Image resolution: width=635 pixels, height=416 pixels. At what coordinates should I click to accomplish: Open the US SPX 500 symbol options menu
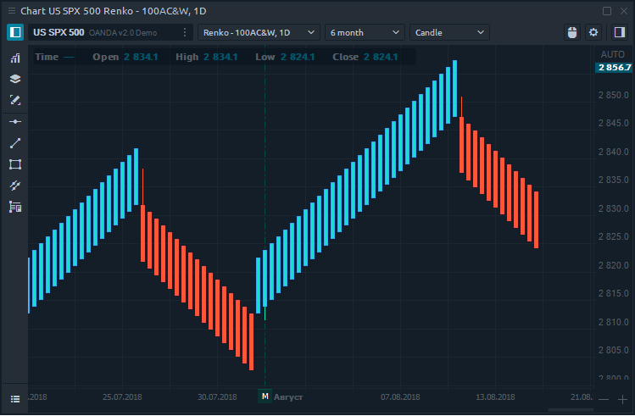point(186,32)
